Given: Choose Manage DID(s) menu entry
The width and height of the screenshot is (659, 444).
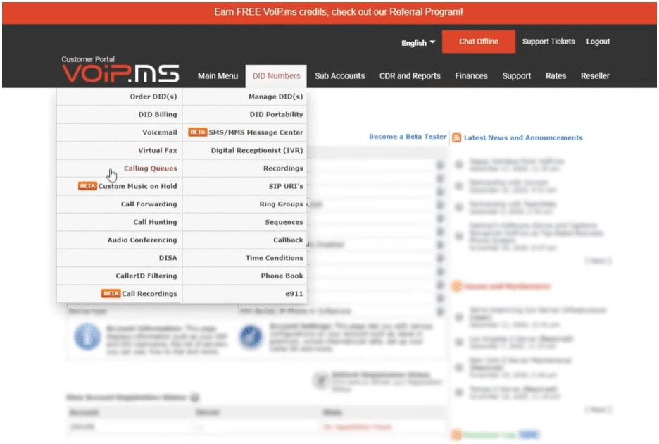Looking at the screenshot, I should 244,97.
